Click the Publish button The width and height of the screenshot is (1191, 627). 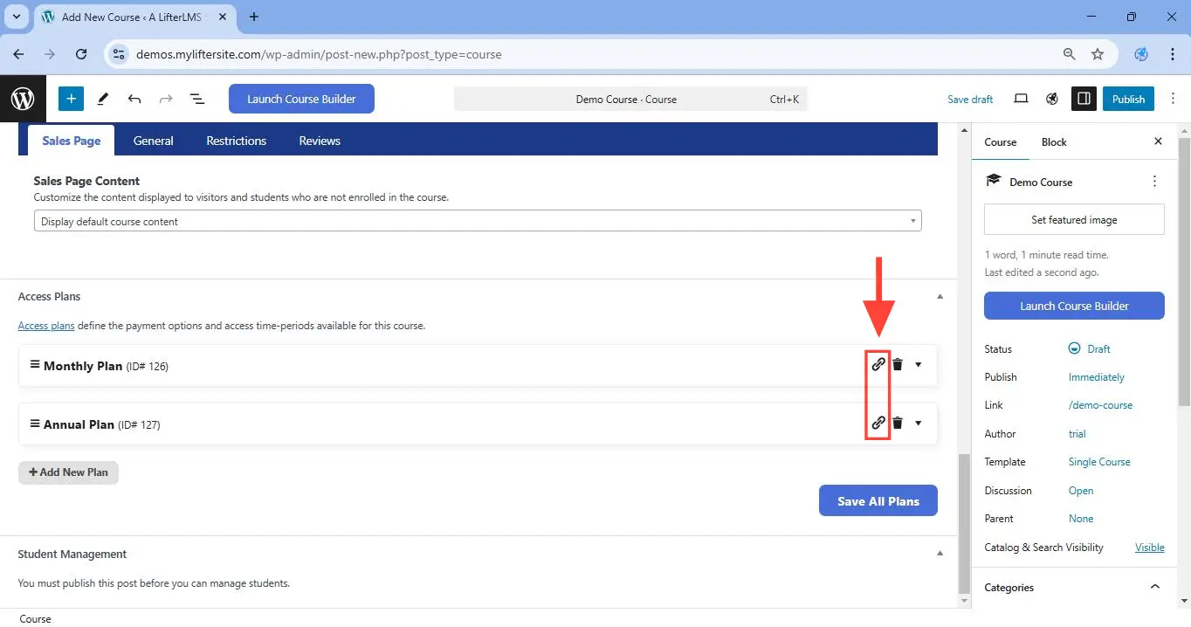pos(1128,99)
